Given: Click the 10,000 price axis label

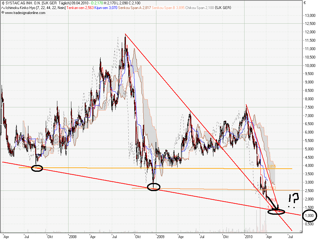Looking at the screenshot, I should [x=310, y=65].
